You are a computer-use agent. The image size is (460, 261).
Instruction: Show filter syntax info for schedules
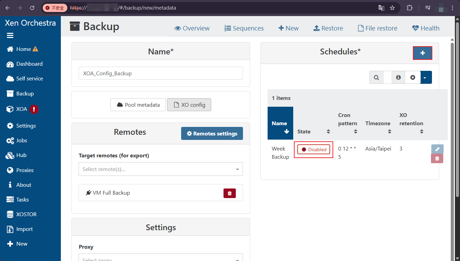tap(398, 78)
